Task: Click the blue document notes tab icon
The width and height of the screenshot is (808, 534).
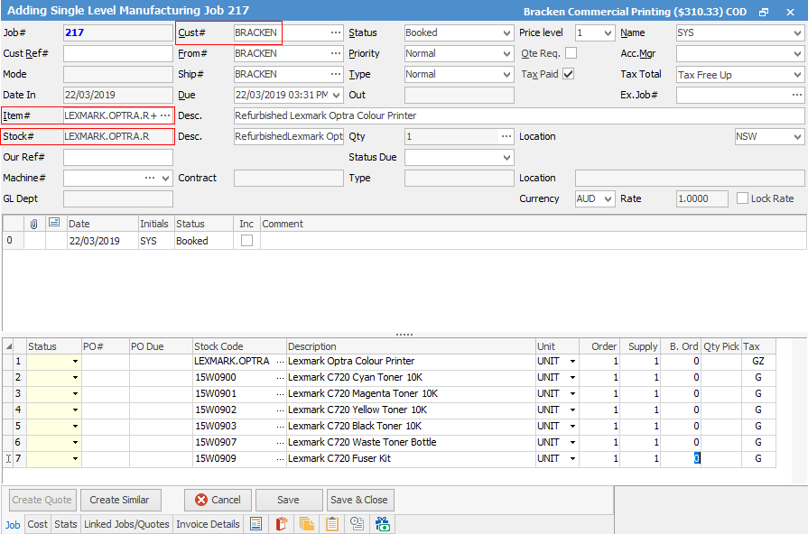Action: pyautogui.click(x=256, y=524)
